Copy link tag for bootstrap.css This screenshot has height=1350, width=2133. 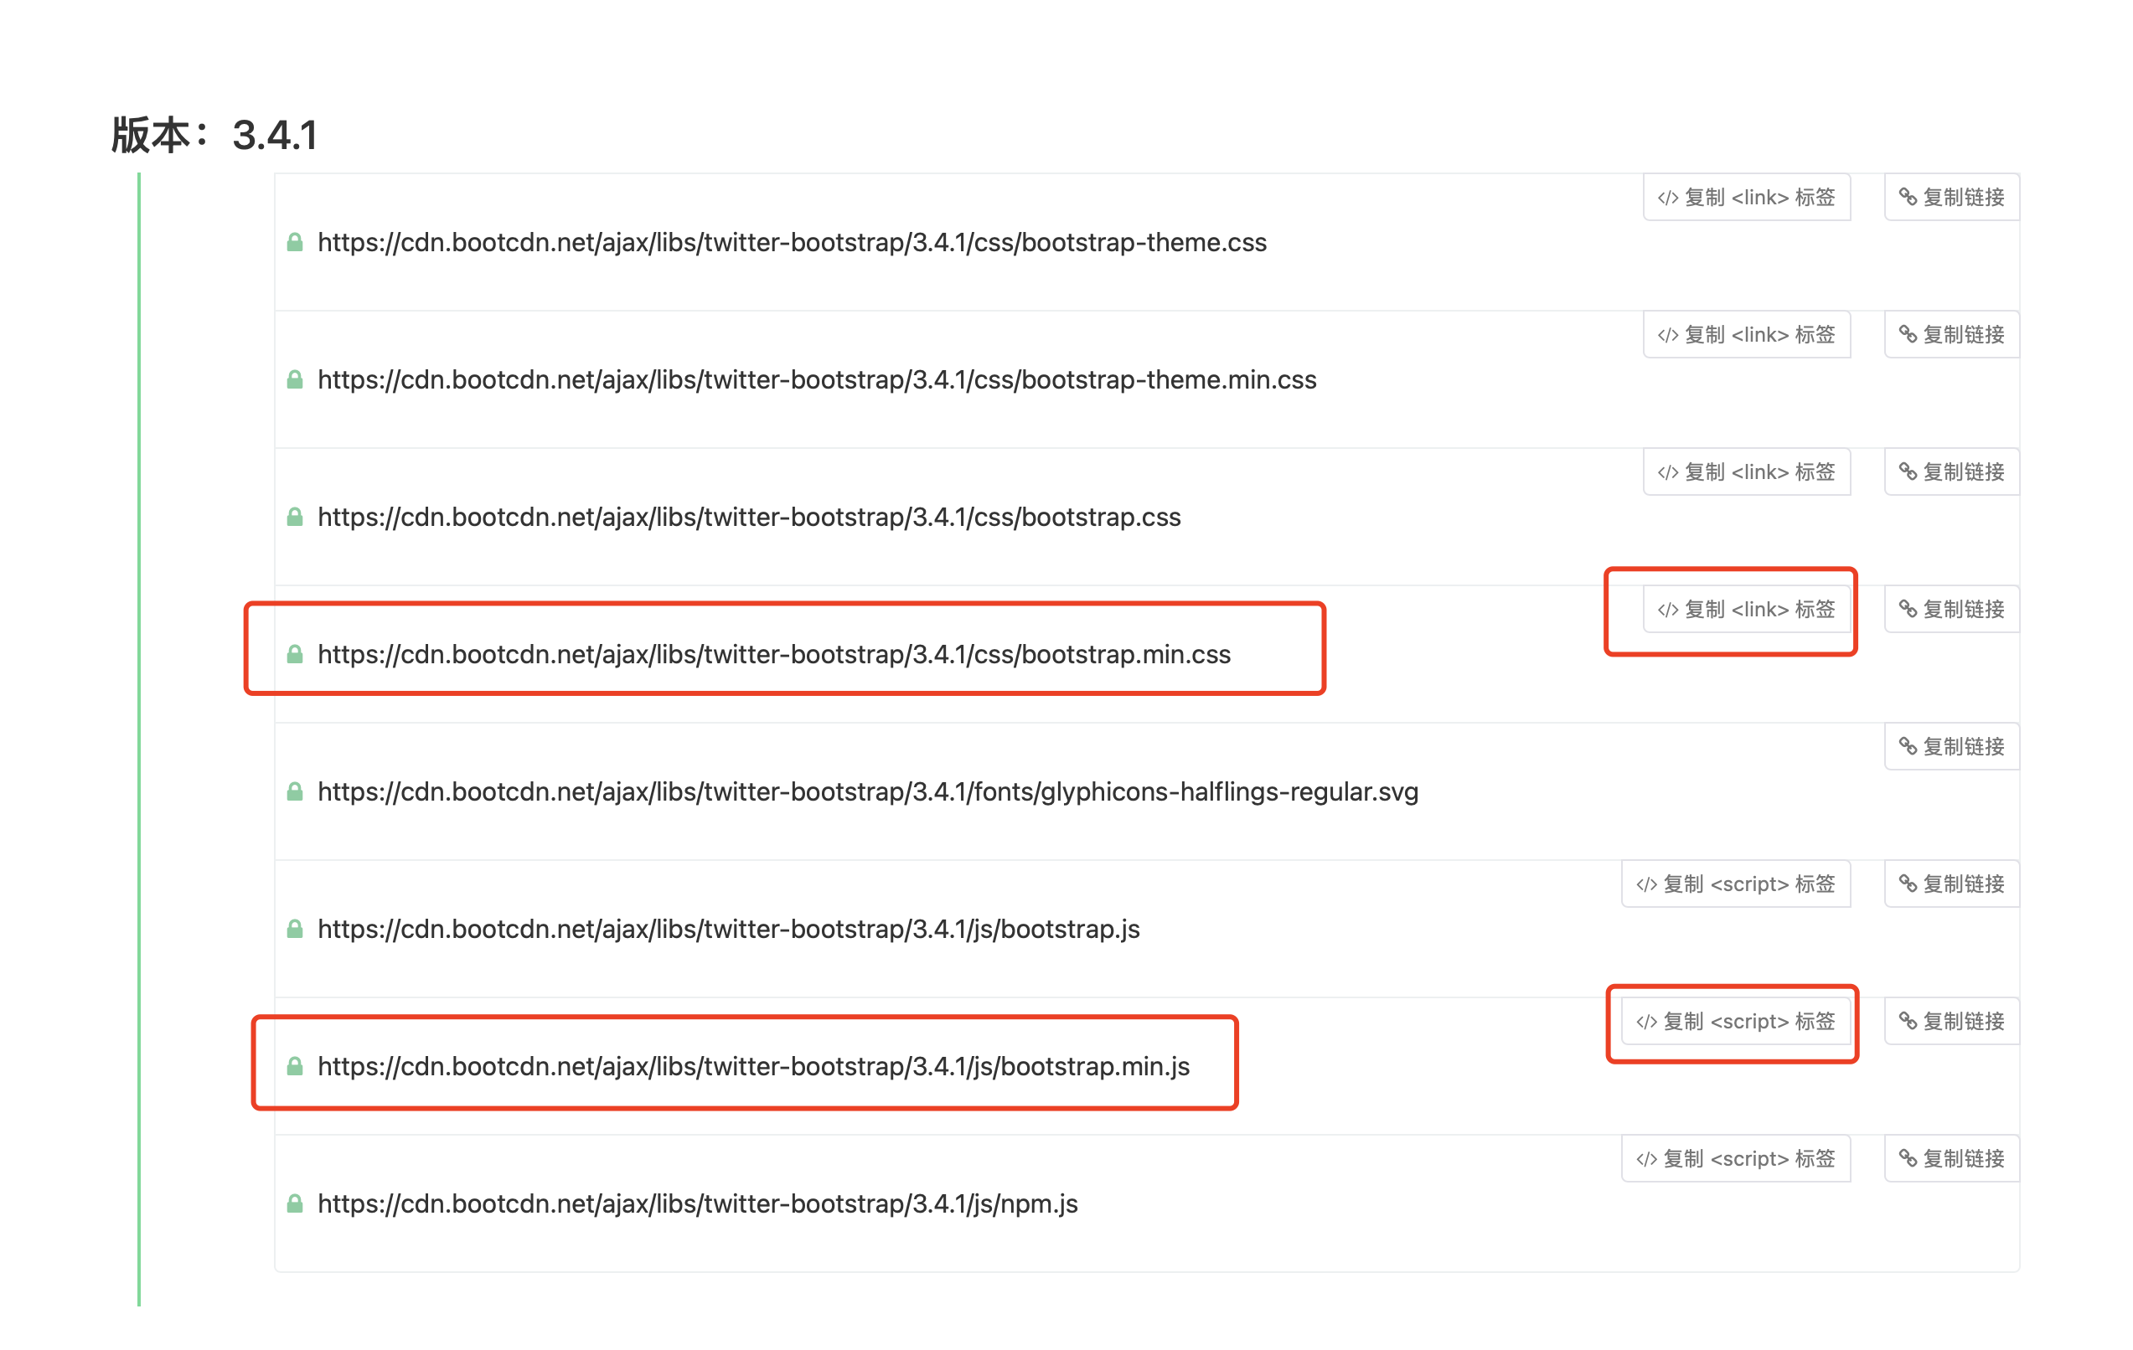pos(1746,471)
